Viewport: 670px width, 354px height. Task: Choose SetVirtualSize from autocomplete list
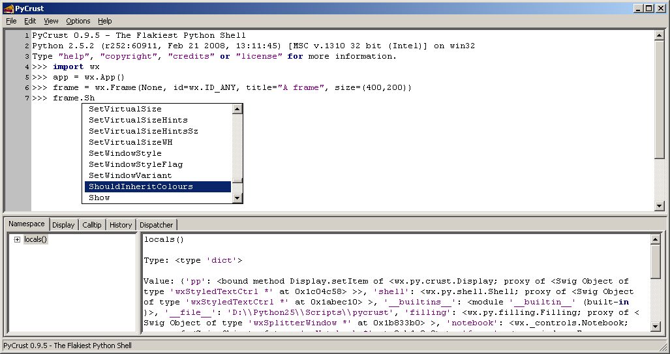pyautogui.click(x=158, y=109)
